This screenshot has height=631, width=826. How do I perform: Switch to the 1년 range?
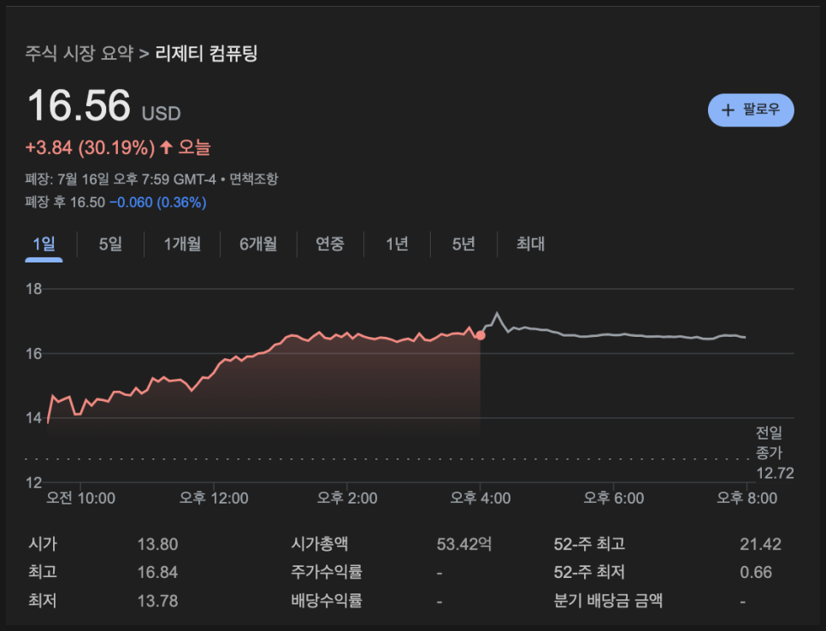(x=398, y=244)
